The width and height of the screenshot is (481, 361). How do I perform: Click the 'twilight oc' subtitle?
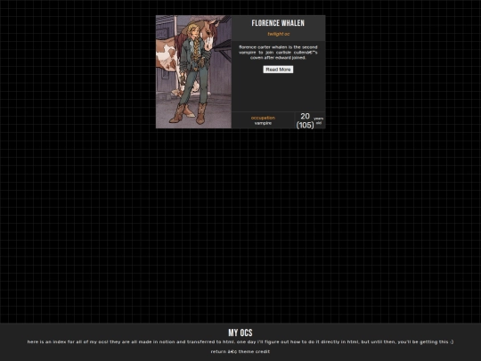tap(278, 34)
